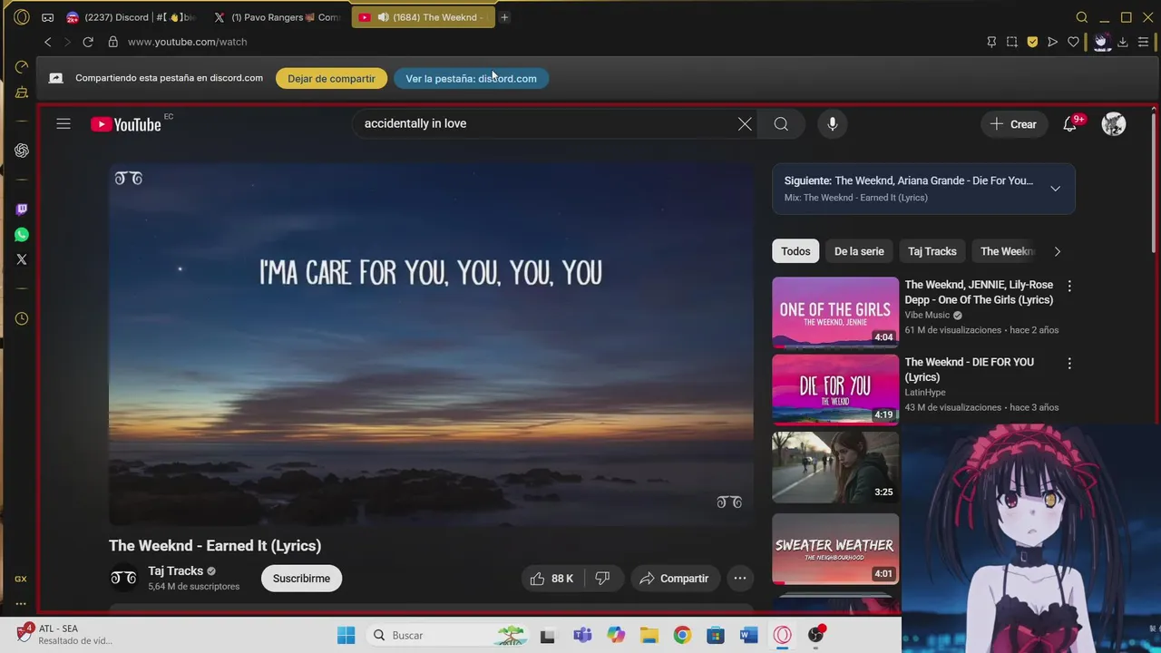Activate The Weeknd YouTube browser tab

click(x=424, y=17)
